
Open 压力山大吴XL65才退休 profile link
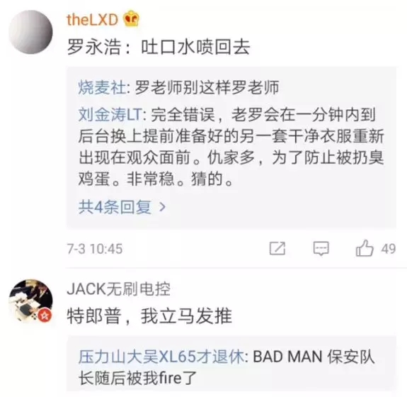tap(161, 357)
